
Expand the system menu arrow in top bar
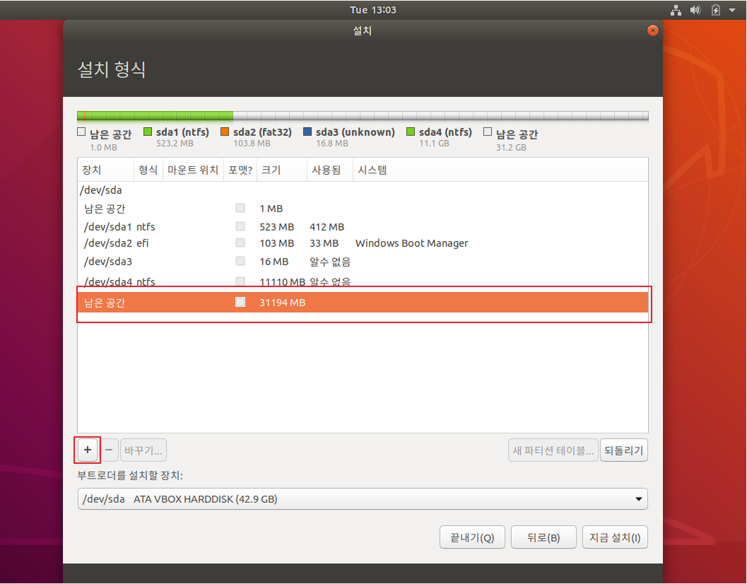point(732,10)
